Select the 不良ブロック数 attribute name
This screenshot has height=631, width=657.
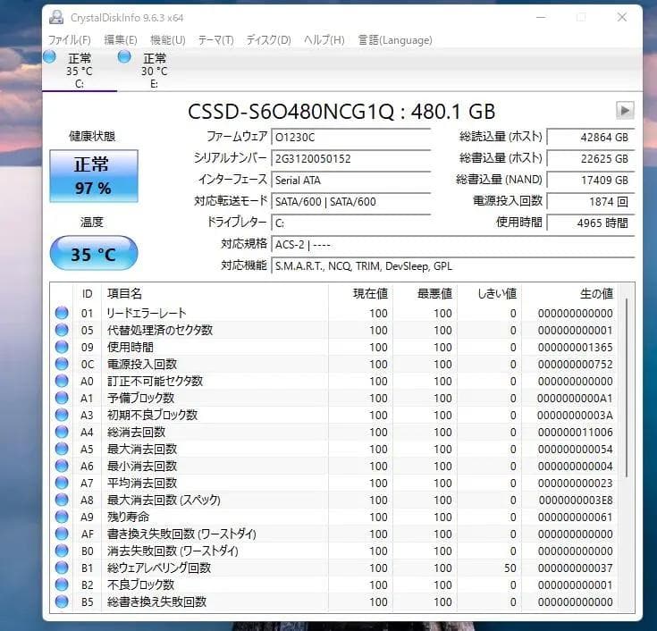point(140,585)
